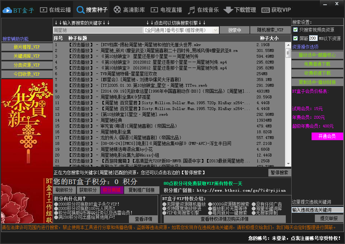Click the scroll up arrow of results list
The height and width of the screenshot is (244, 345).
pos(288,45)
